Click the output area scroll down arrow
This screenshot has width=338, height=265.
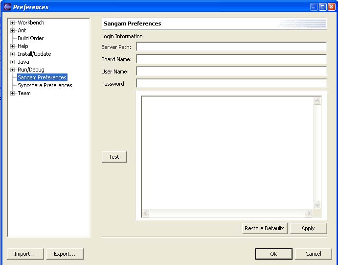pyautogui.click(x=317, y=205)
